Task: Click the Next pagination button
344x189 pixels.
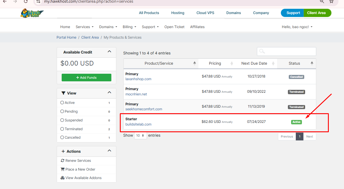Action: point(310,136)
